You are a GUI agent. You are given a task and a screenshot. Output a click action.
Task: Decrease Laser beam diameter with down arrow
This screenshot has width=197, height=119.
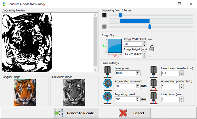click(182, 75)
